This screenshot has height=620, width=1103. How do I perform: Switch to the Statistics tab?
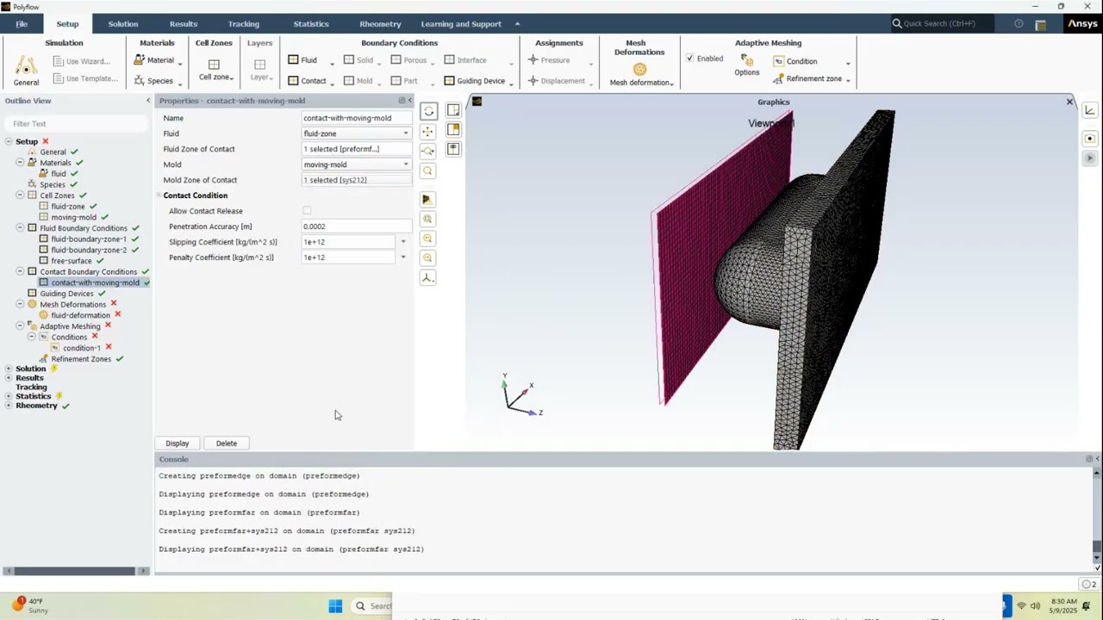click(311, 23)
